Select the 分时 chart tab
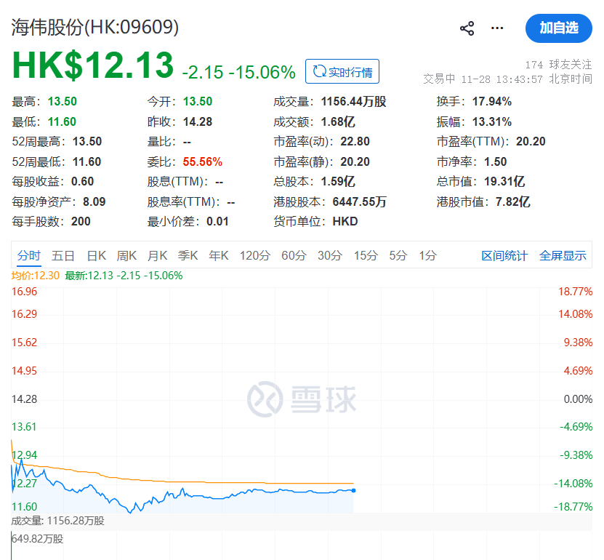 (29, 255)
